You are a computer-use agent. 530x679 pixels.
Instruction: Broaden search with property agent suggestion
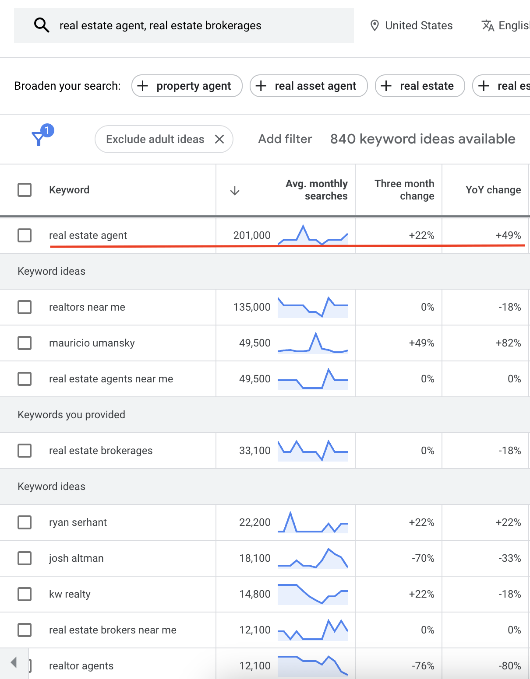(187, 86)
